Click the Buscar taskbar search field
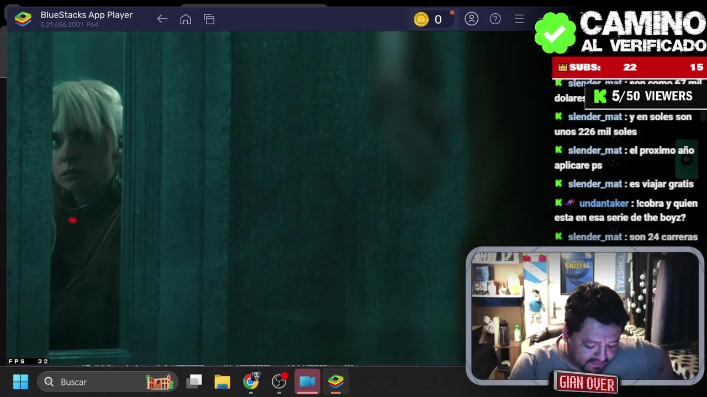The height and width of the screenshot is (397, 707). pos(108,382)
